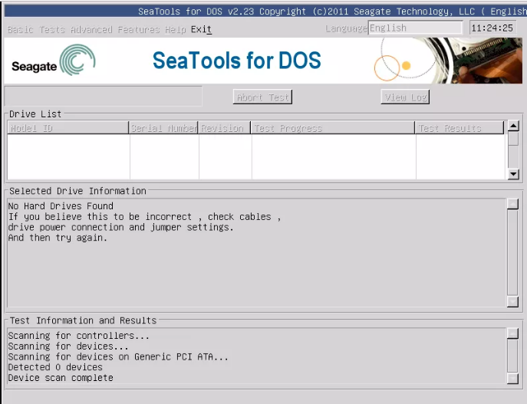Click the Abort Test button

pyautogui.click(x=262, y=97)
